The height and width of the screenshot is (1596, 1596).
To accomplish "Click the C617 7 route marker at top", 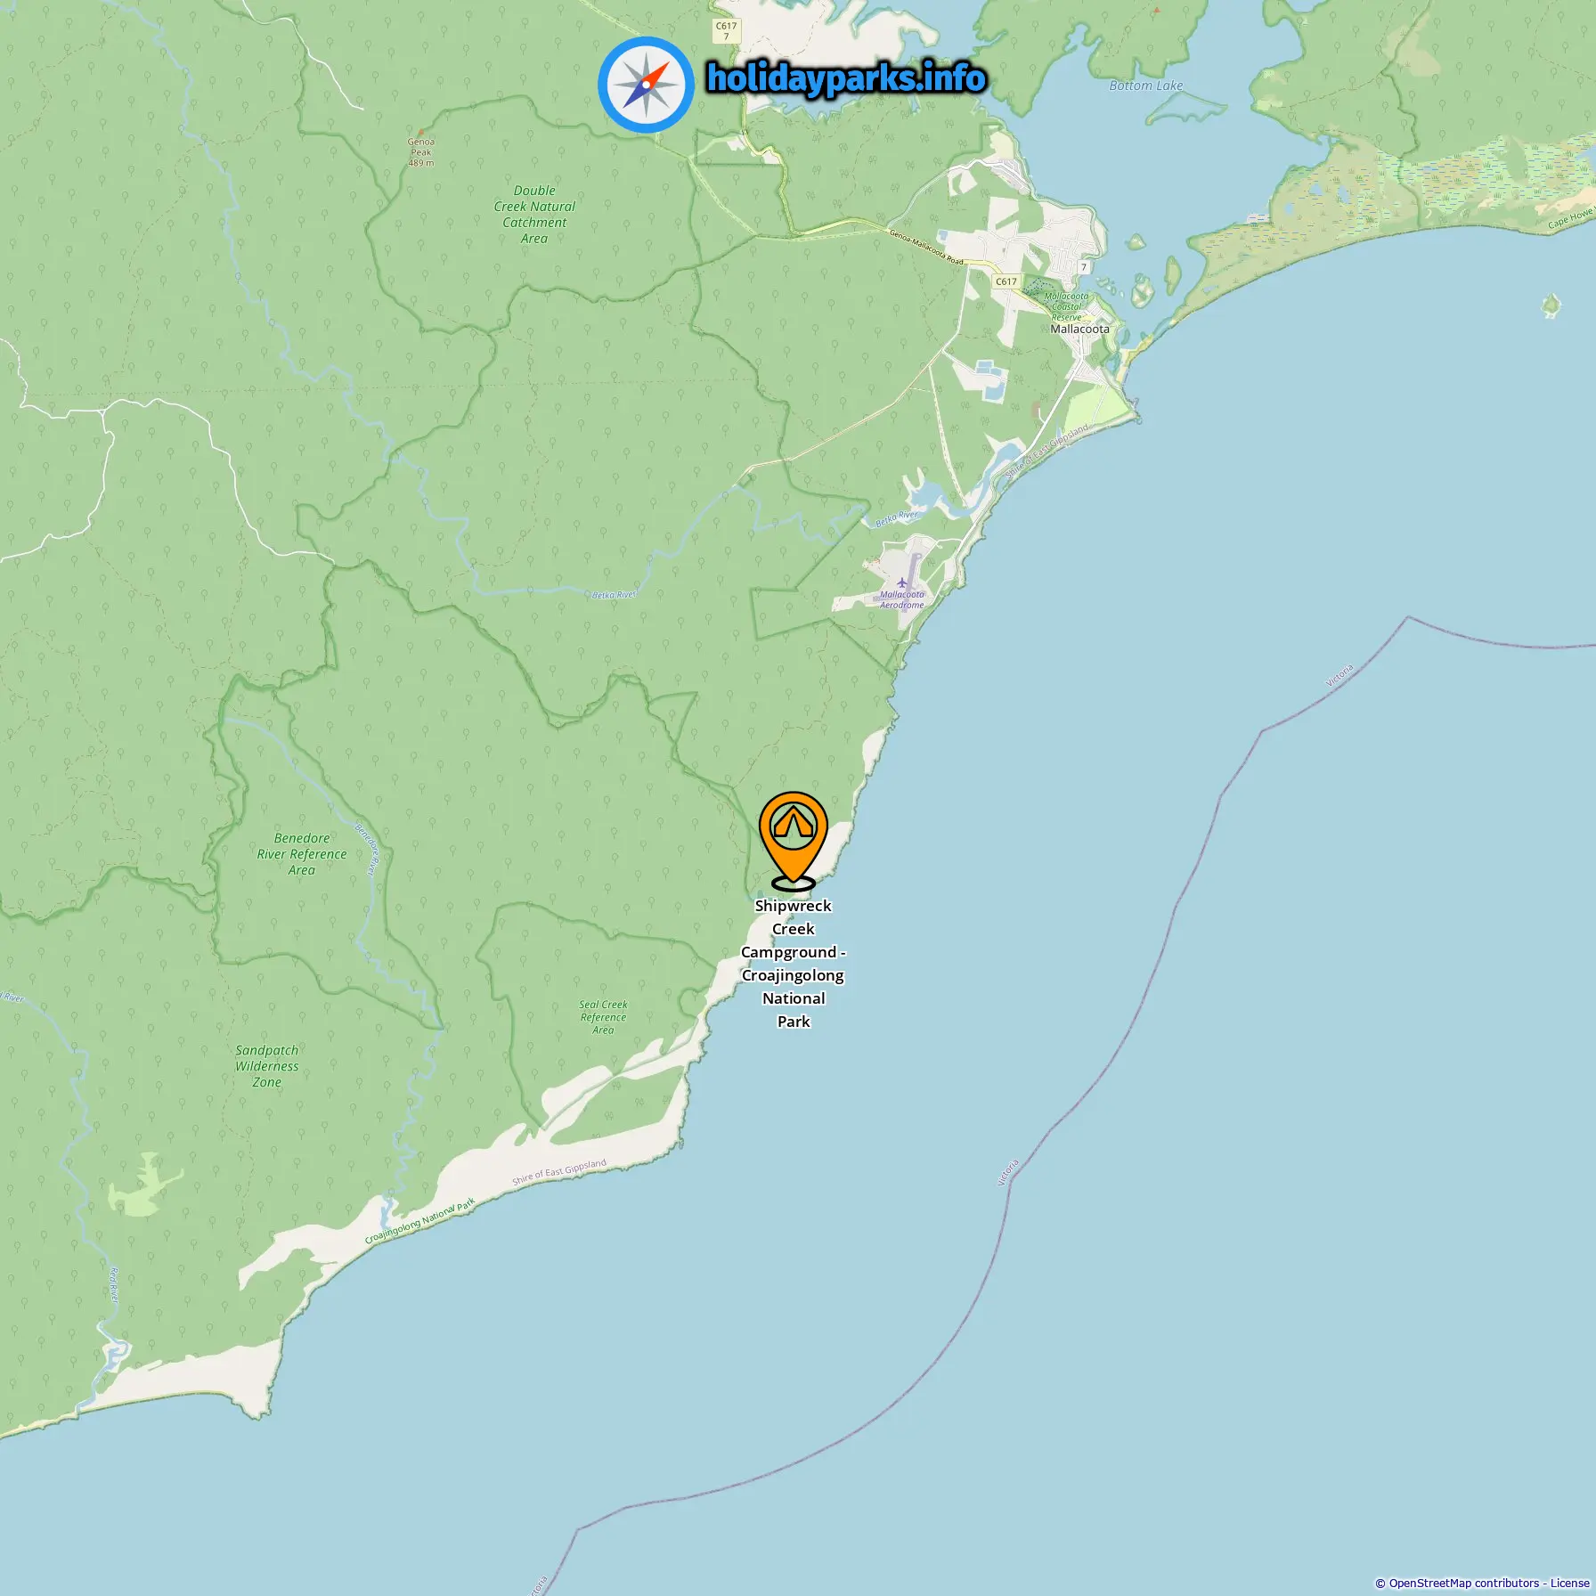I will (726, 30).
